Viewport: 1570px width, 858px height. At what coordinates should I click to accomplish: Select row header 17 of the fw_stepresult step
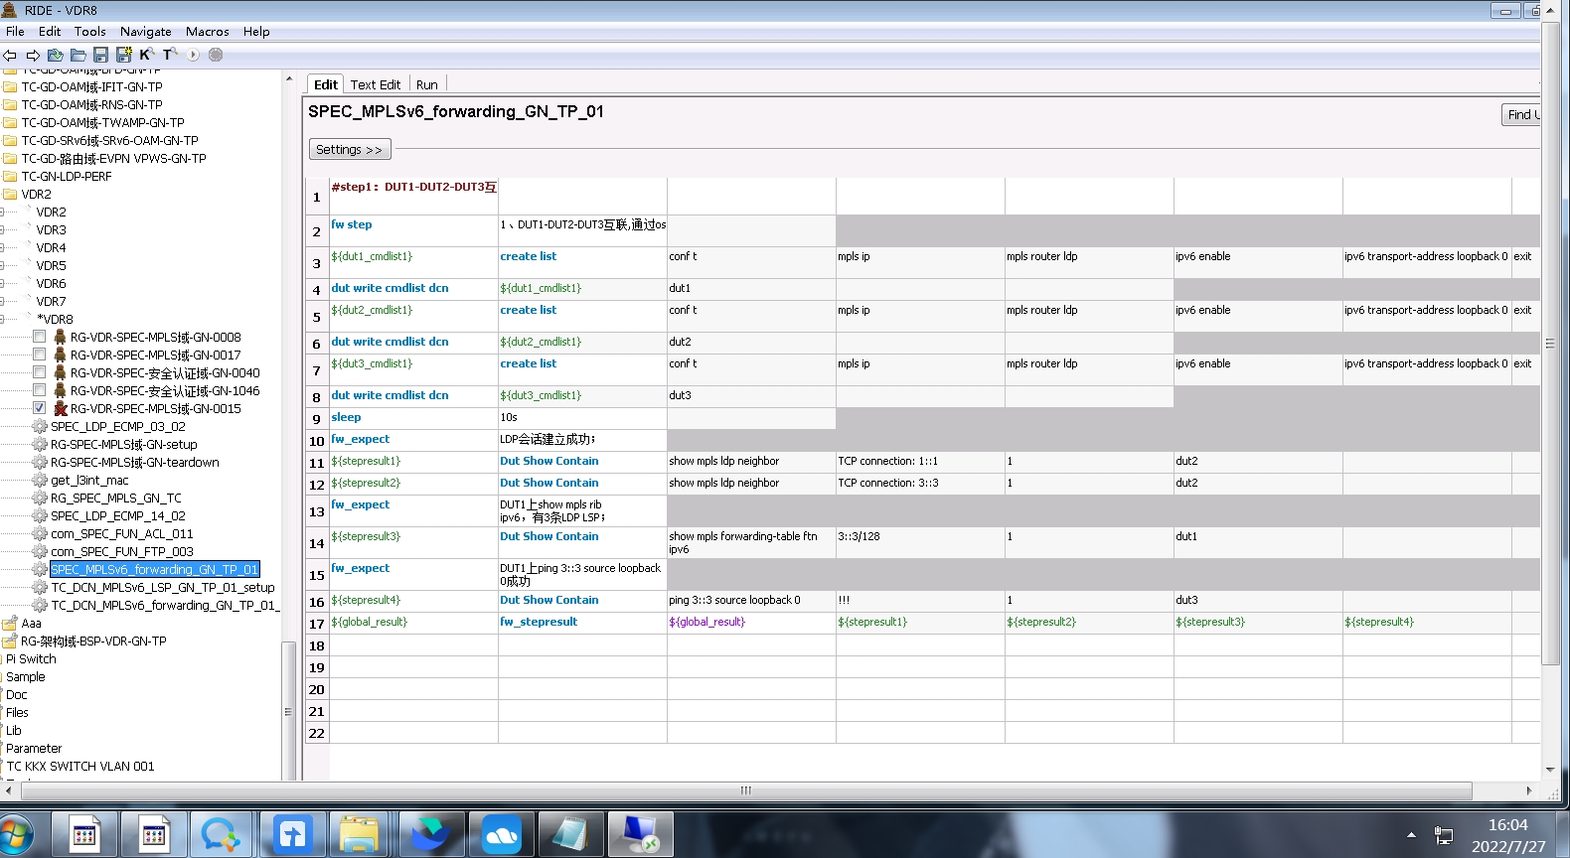click(317, 624)
